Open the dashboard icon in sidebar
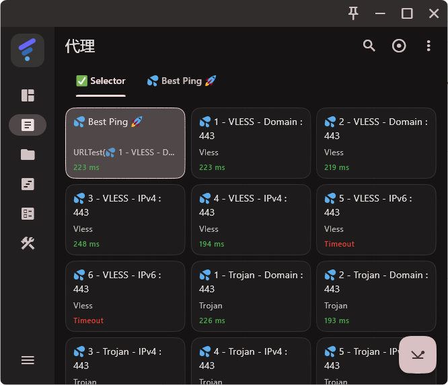Viewport: 448px width, 385px height. [28, 95]
